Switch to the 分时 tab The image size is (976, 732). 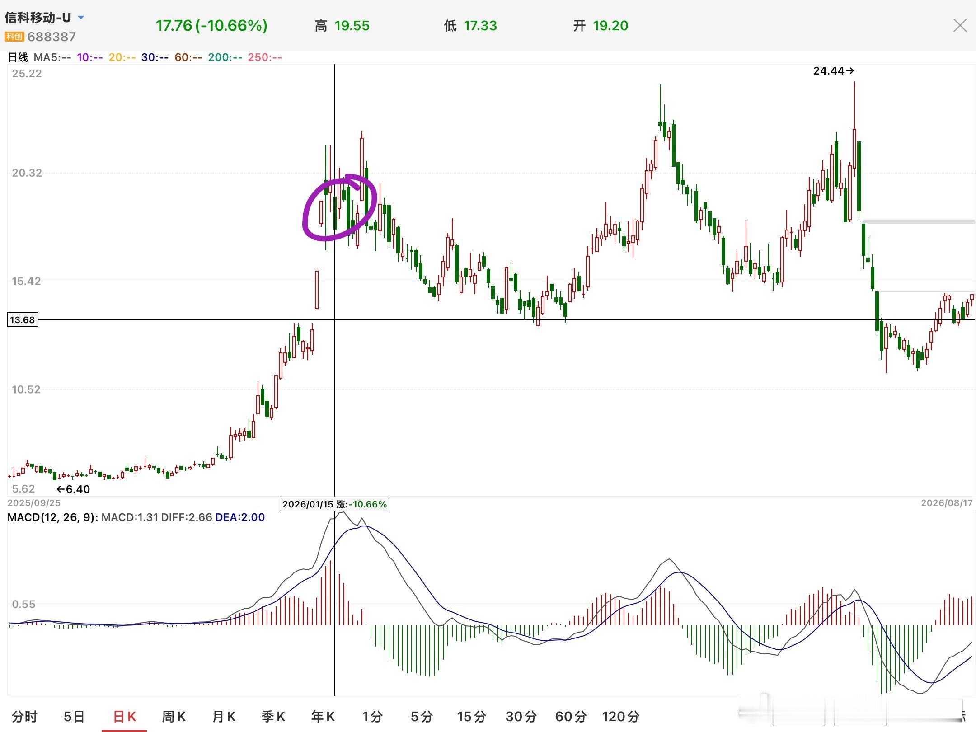pos(24,716)
